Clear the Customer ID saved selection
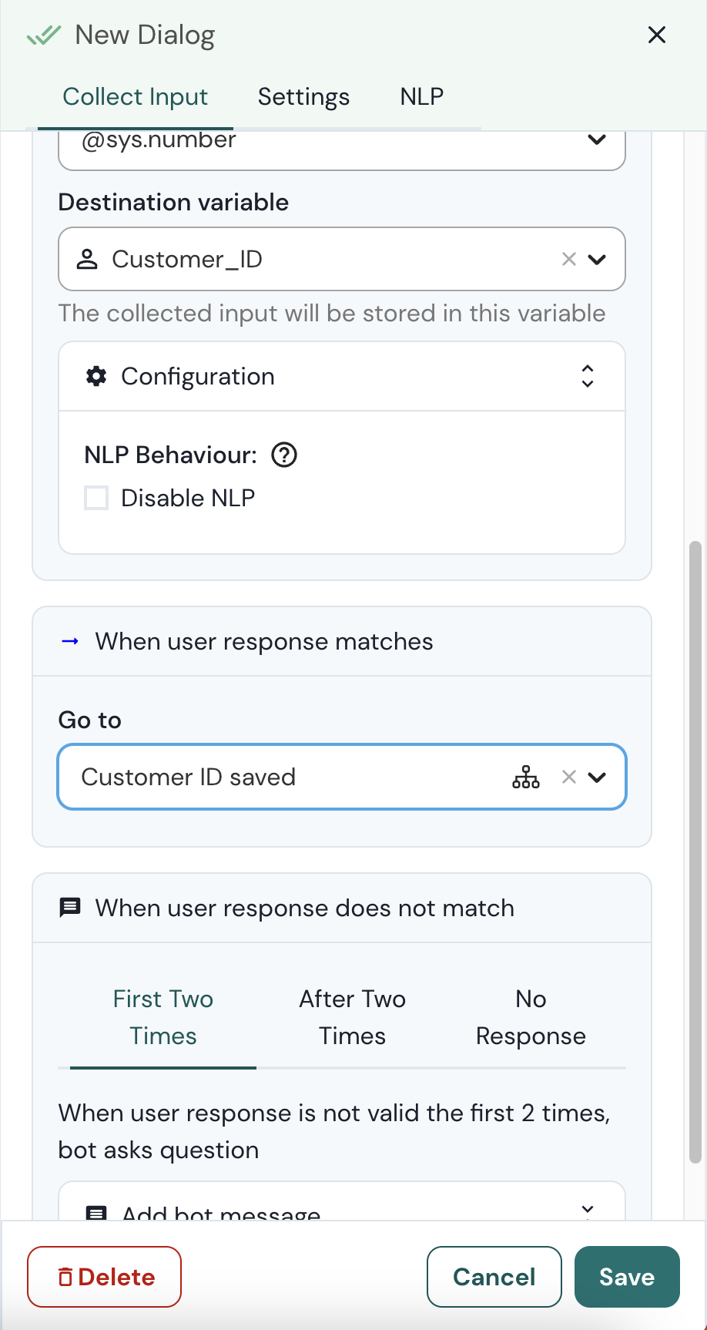Image resolution: width=707 pixels, height=1330 pixels. (x=568, y=777)
